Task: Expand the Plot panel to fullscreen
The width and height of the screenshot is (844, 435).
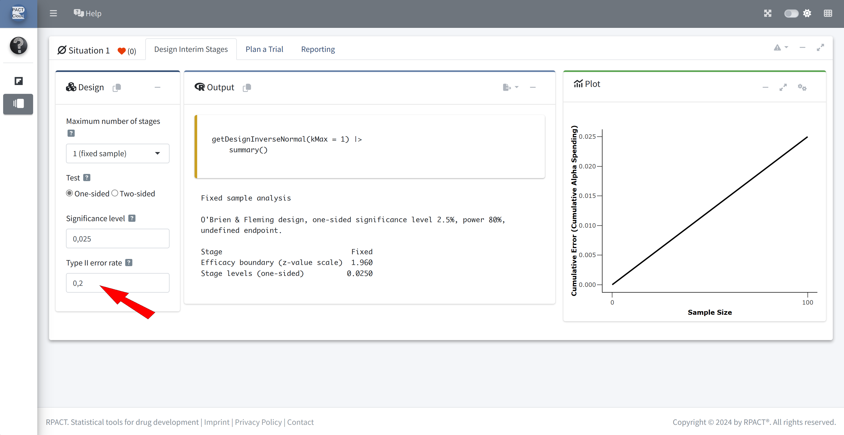Action: tap(783, 87)
